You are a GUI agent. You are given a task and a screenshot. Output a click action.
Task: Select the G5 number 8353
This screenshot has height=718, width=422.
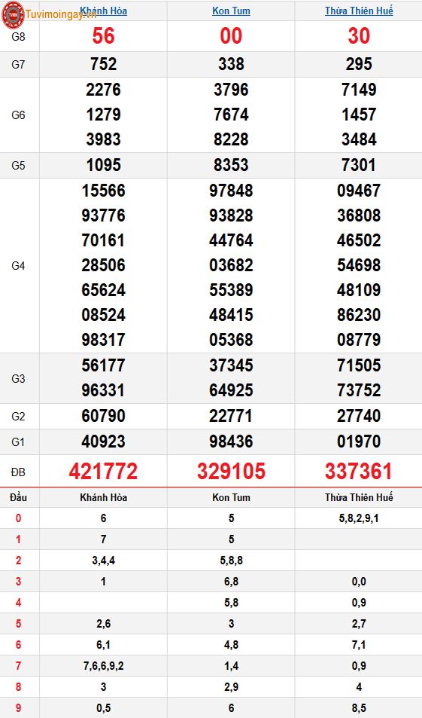(x=231, y=165)
